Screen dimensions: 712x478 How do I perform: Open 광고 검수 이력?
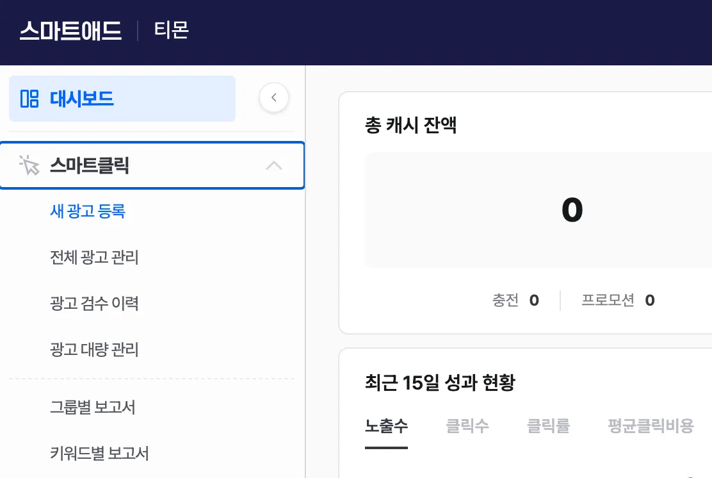tap(94, 304)
